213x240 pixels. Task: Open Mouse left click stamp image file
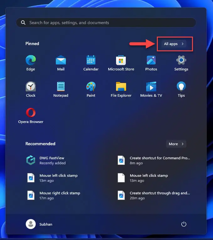click(x=52, y=178)
